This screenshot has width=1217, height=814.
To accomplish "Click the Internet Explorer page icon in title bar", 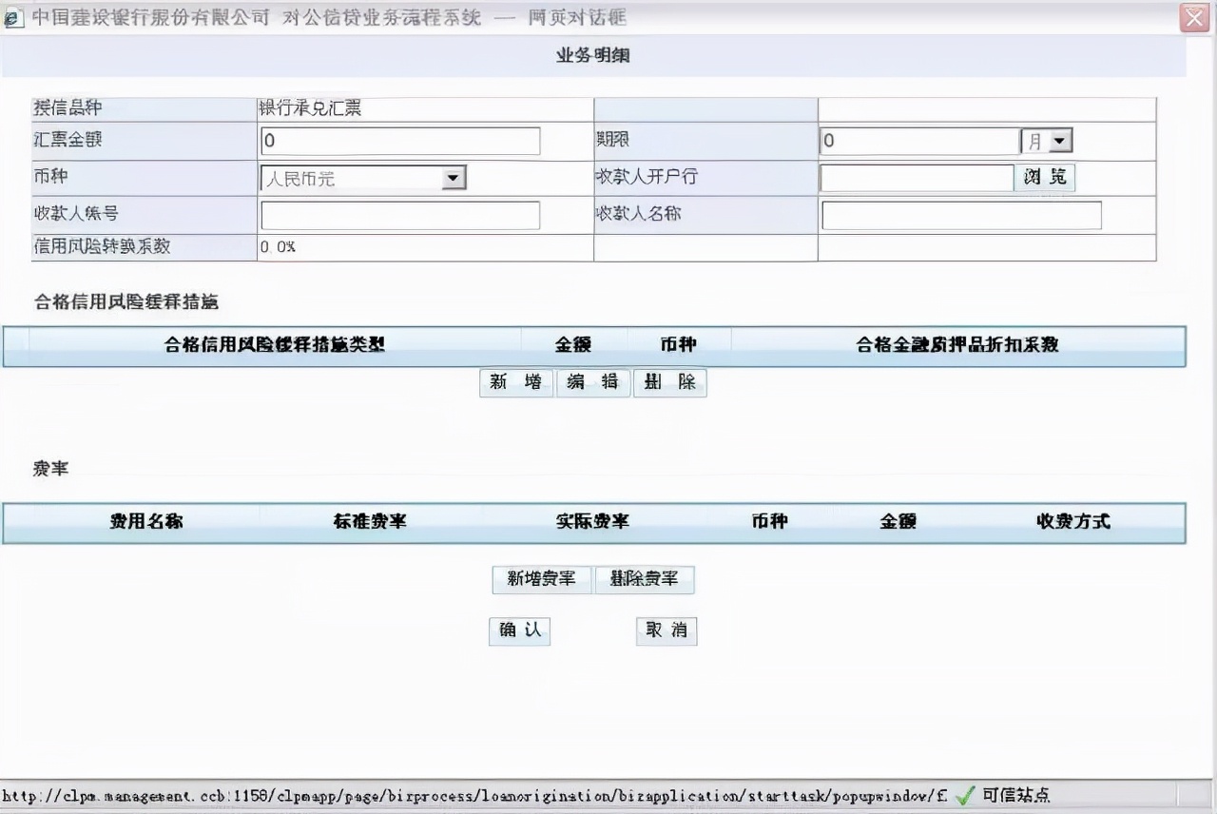I will click(x=13, y=19).
